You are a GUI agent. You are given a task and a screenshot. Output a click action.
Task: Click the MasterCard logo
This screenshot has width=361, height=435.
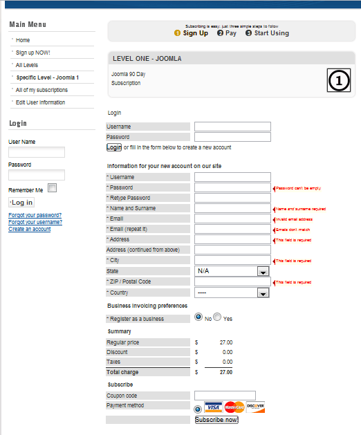pyautogui.click(x=234, y=407)
